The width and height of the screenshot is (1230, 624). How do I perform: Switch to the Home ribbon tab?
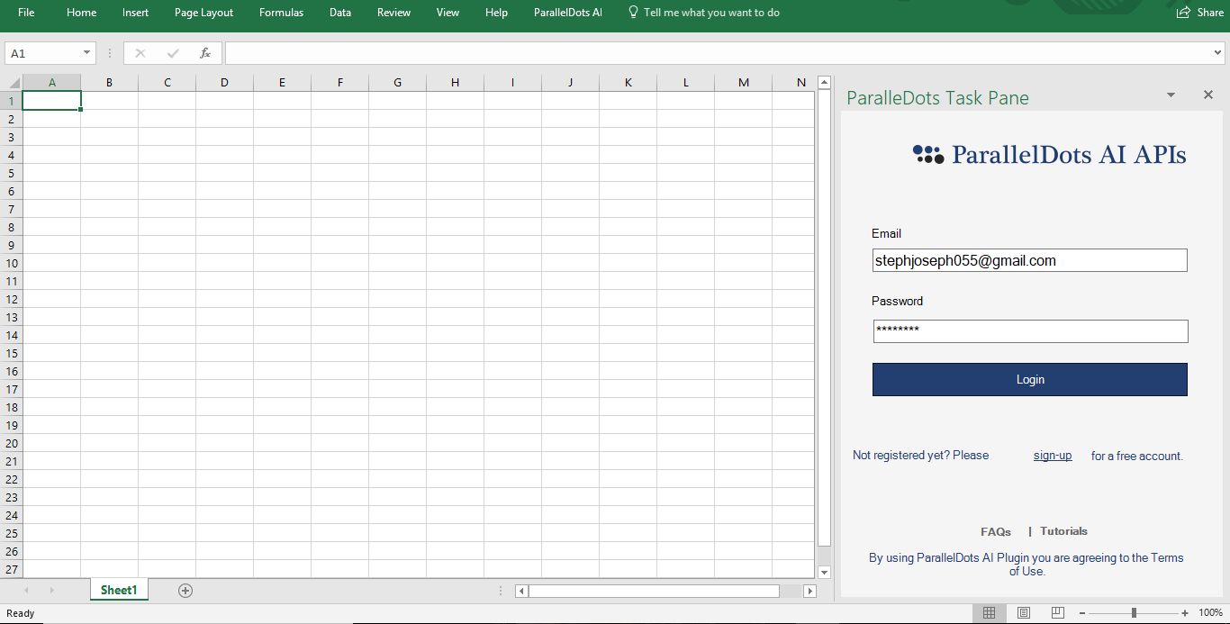[82, 13]
